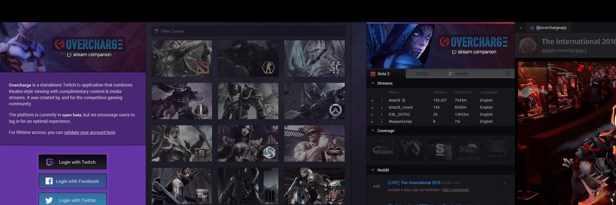Open GosuGamers coverage logo
Screen dimensions: 616x205
pos(383,150)
